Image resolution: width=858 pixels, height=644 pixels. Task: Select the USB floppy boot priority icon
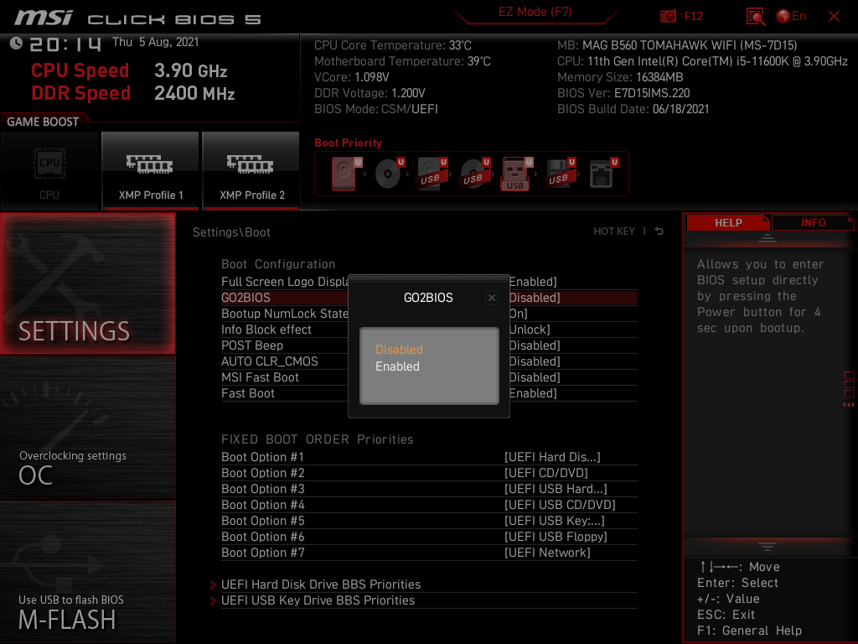[x=559, y=174]
